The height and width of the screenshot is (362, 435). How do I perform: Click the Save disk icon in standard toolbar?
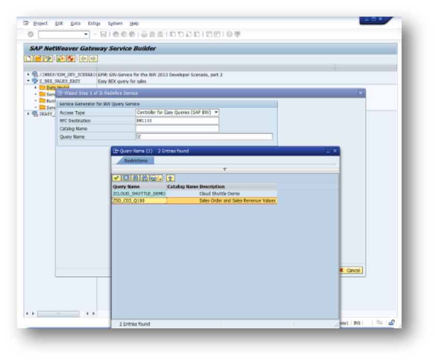tap(104, 34)
